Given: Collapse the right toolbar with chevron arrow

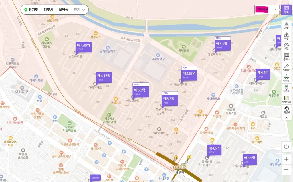Looking at the screenshot, I should click(x=286, y=117).
